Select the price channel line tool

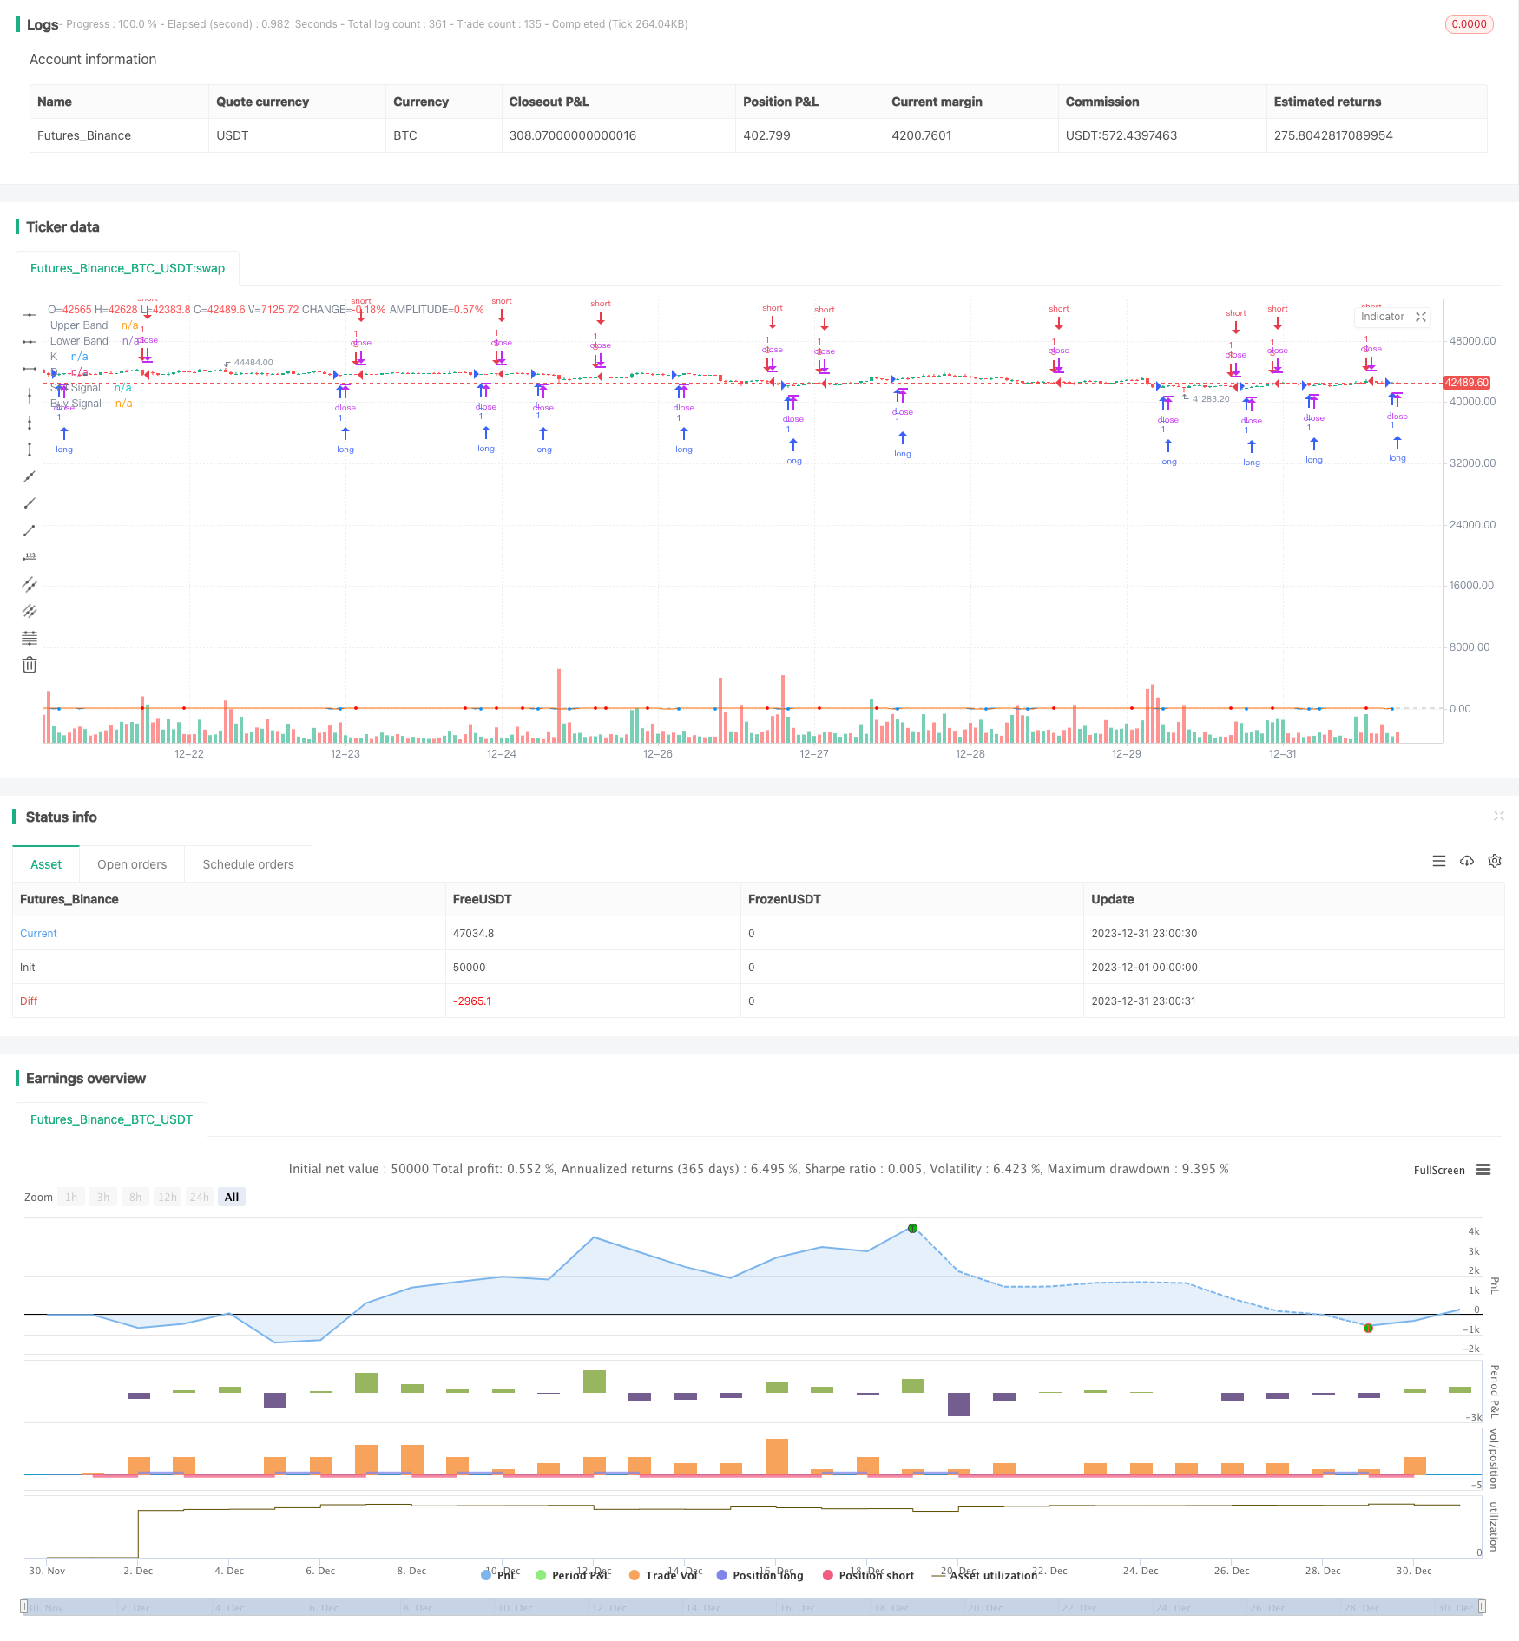pos(30,584)
